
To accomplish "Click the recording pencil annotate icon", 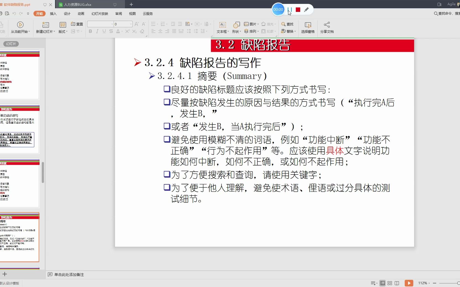I will [306, 10].
